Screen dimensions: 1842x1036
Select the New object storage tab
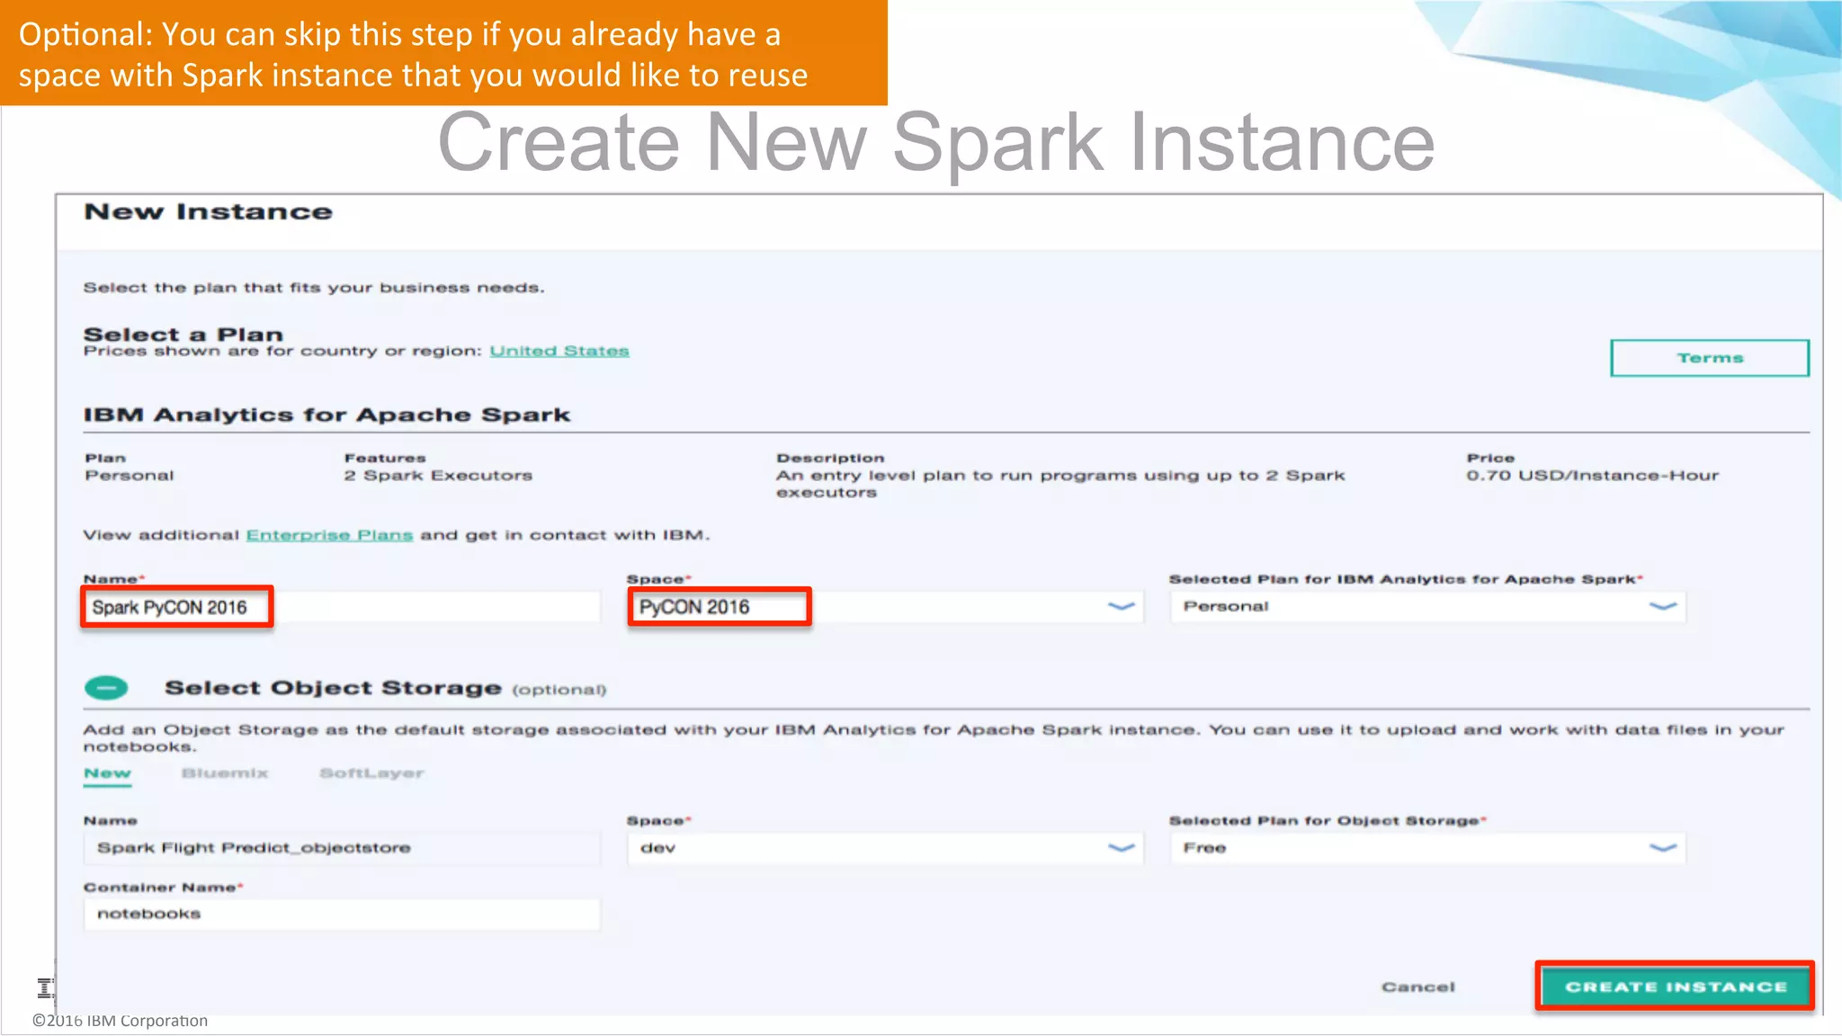pyautogui.click(x=107, y=773)
